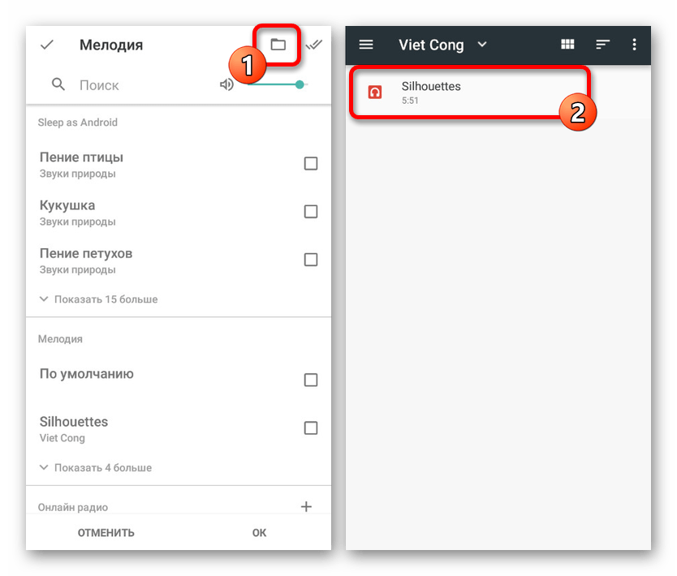
Task: Tap the ОТМЕНИТЬ button
Action: 106,533
